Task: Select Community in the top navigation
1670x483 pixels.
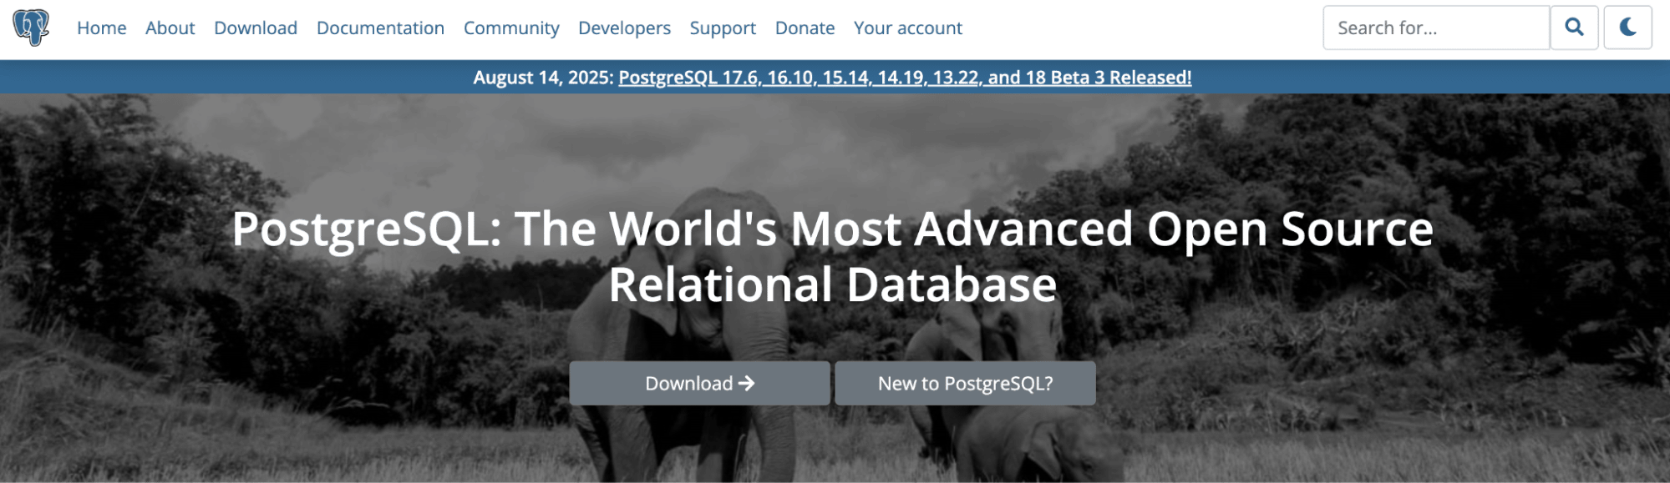Action: coord(511,28)
